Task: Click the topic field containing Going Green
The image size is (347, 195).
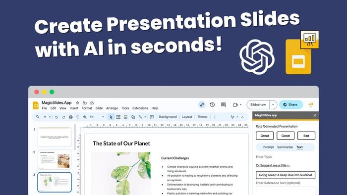Action: (286, 175)
